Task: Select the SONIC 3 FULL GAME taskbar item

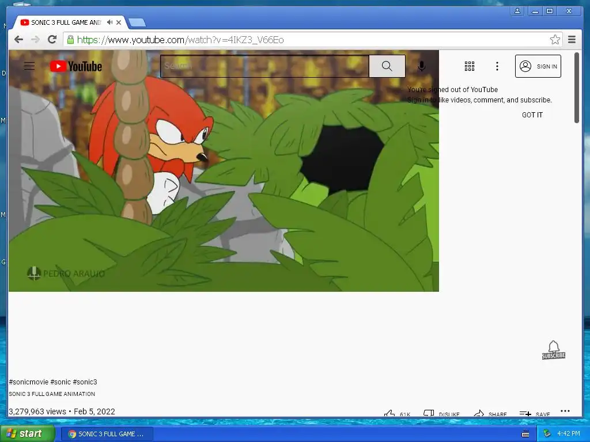Action: tap(107, 434)
